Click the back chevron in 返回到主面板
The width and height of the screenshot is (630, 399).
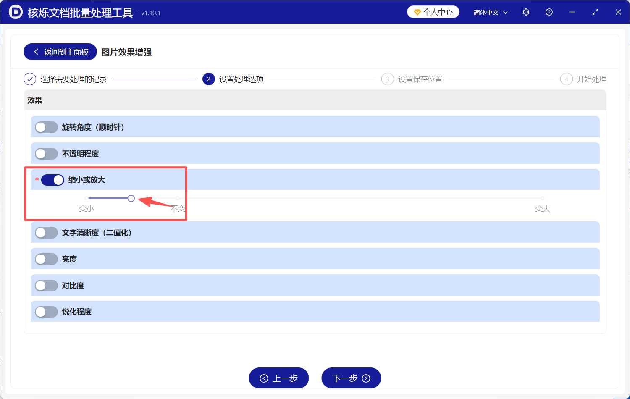click(36, 51)
